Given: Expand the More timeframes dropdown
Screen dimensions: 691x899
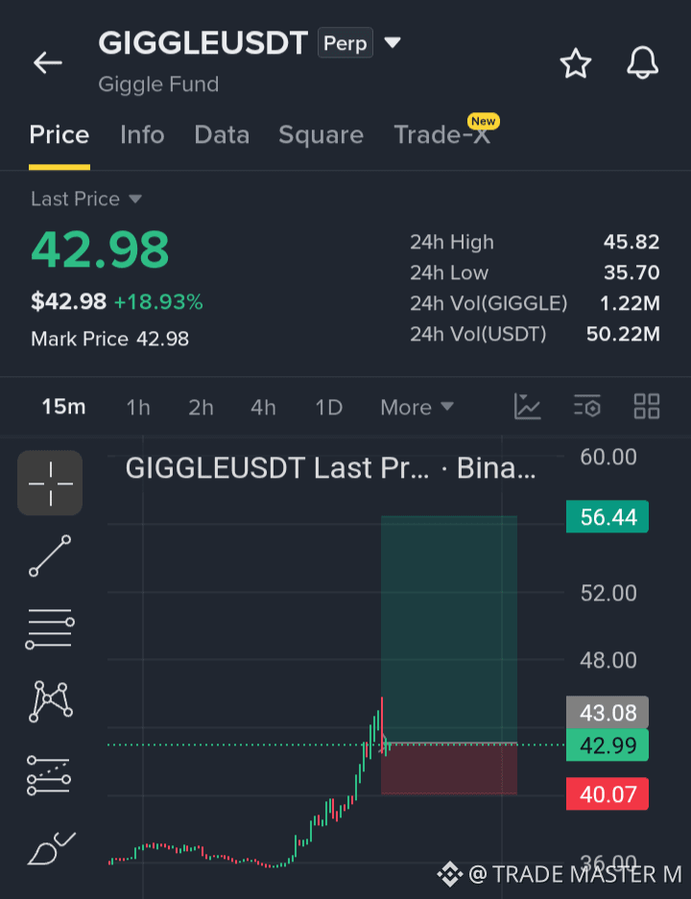Looking at the screenshot, I should (417, 408).
